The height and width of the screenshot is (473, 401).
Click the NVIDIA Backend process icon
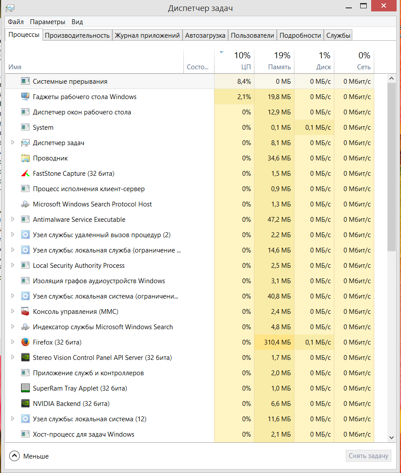25,404
